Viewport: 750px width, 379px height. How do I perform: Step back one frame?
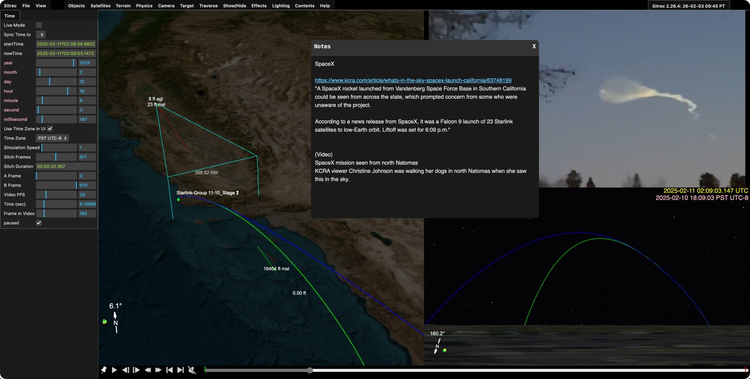coord(126,370)
